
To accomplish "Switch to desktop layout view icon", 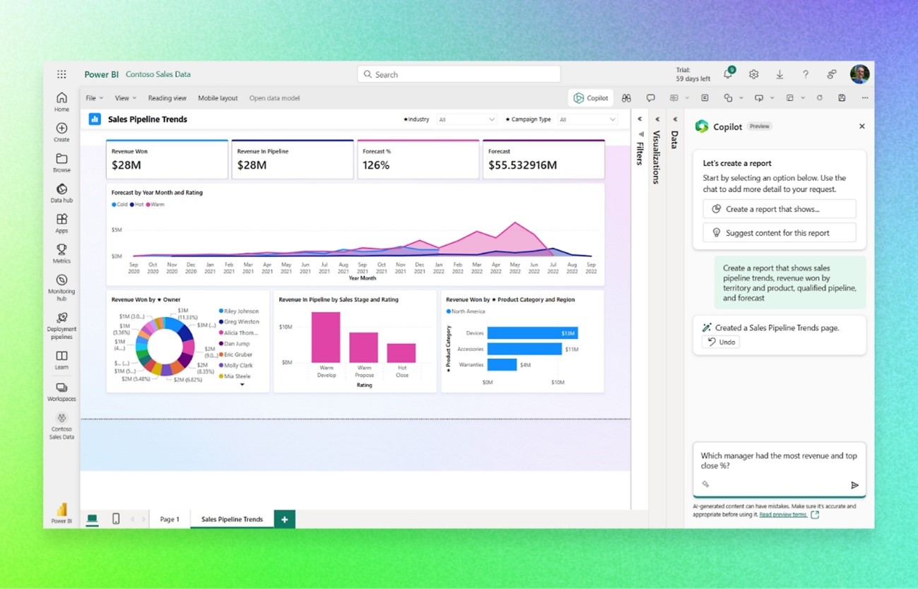I will [x=92, y=519].
